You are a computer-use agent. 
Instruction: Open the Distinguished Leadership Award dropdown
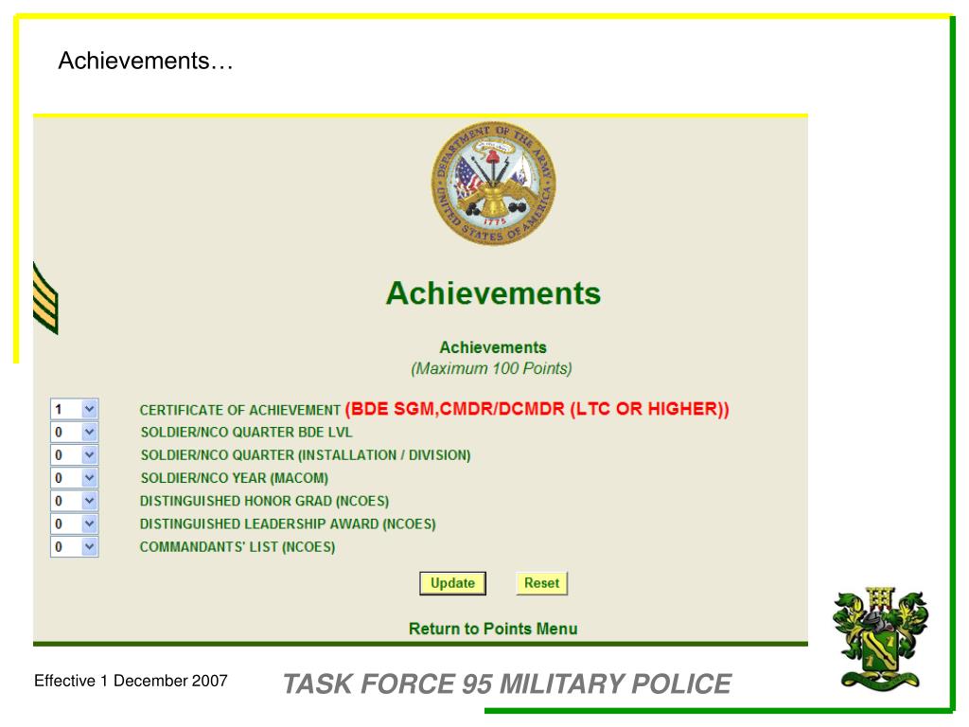[74, 523]
